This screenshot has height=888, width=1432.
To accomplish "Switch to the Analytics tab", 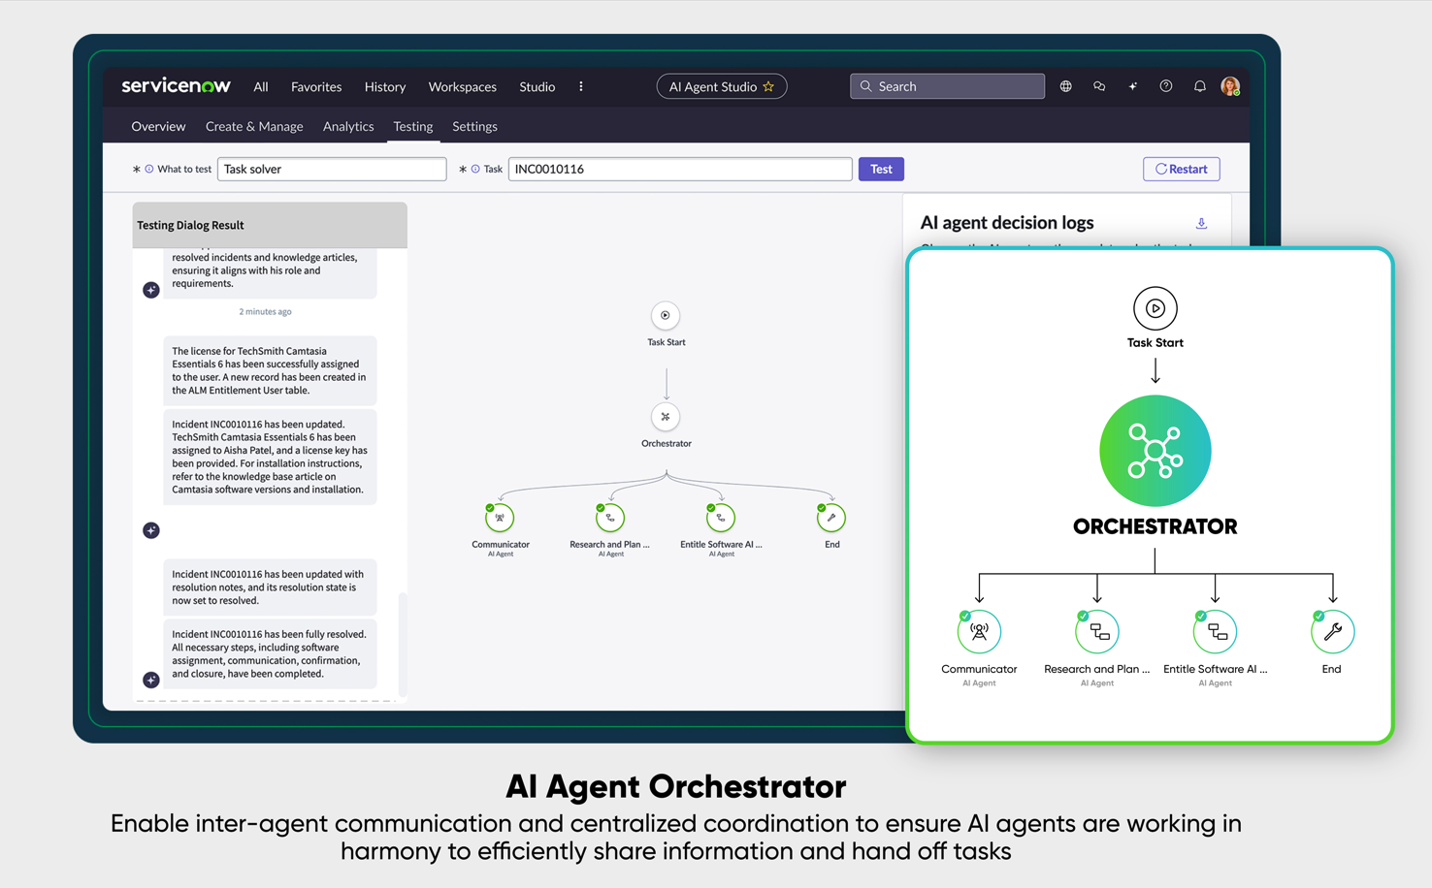I will click(x=348, y=126).
